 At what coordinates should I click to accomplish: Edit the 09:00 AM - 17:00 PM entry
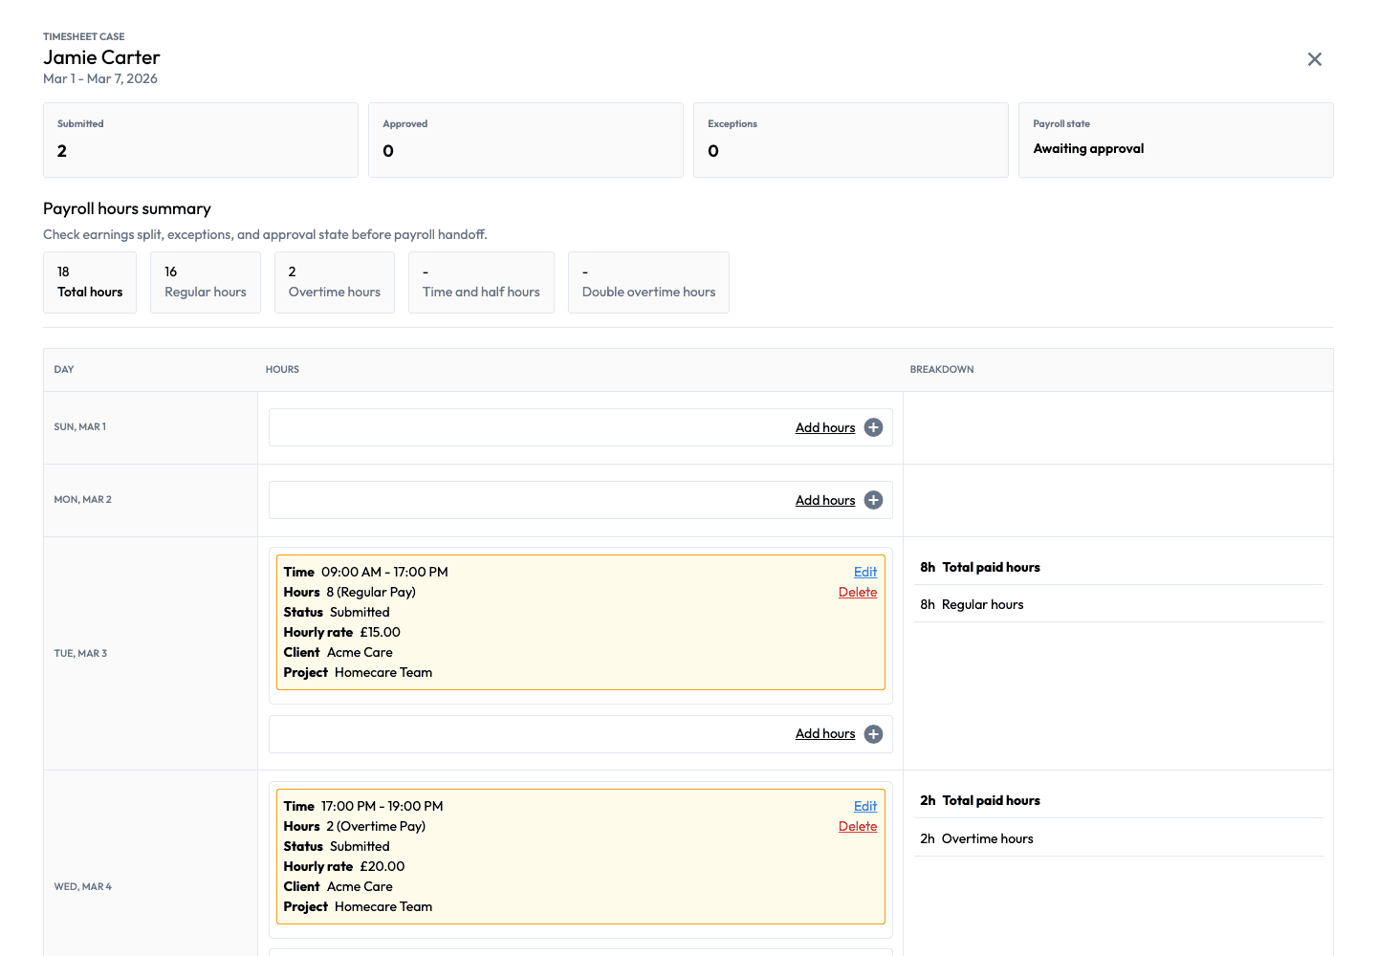[x=865, y=572]
